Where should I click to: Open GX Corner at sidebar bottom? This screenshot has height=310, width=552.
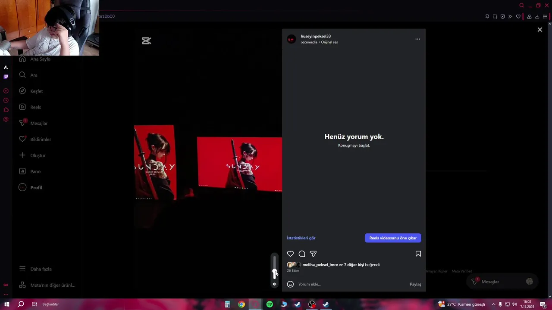6,285
